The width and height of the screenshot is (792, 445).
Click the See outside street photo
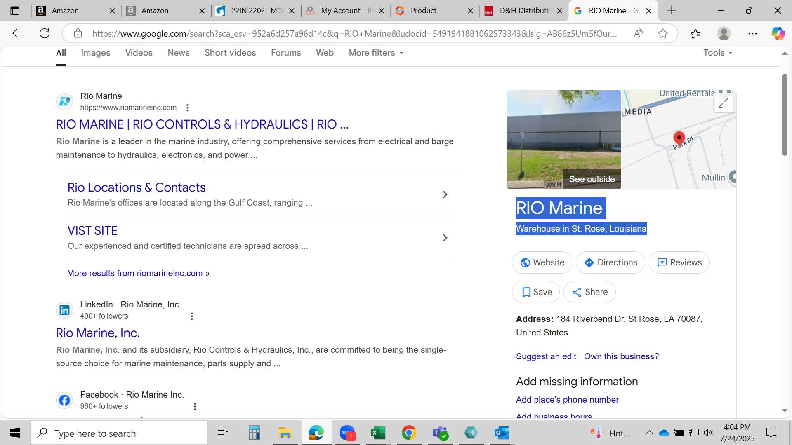[x=564, y=140]
